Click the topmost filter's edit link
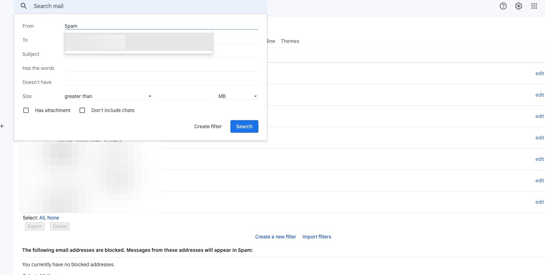Screen dimensions: 545x275 [539, 73]
